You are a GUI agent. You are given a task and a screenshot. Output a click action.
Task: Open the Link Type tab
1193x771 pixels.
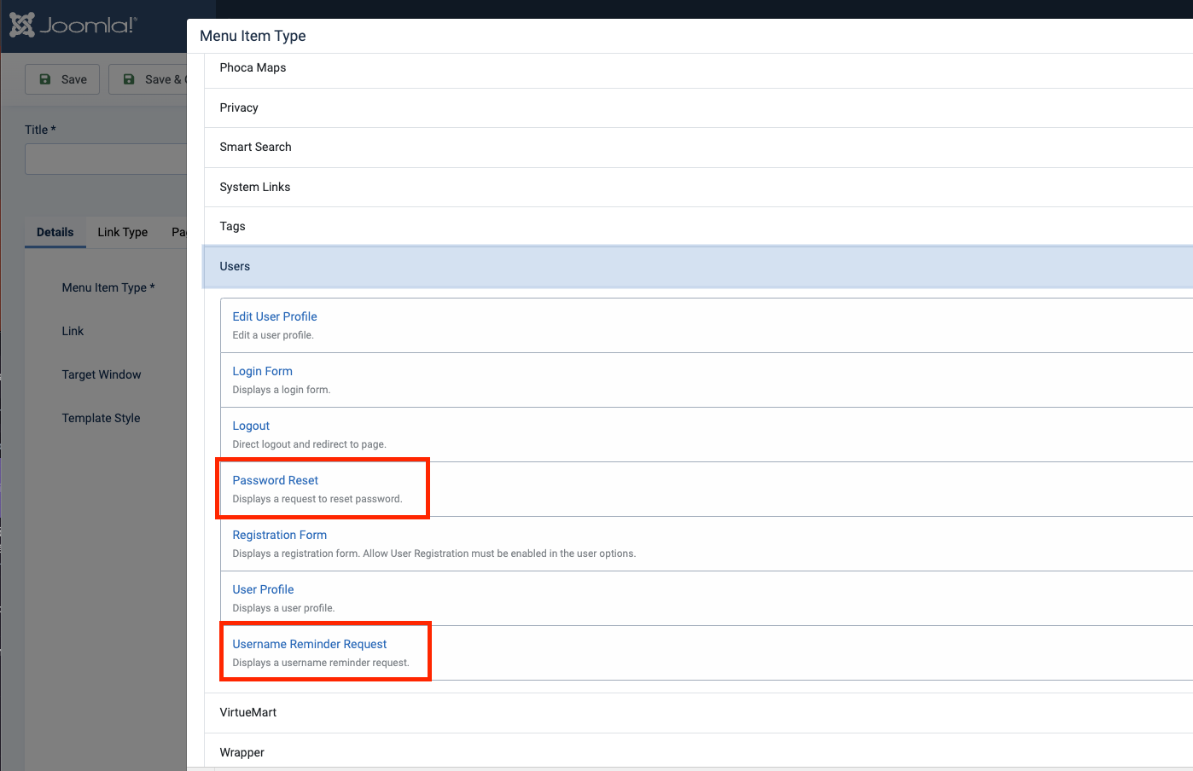tap(123, 232)
